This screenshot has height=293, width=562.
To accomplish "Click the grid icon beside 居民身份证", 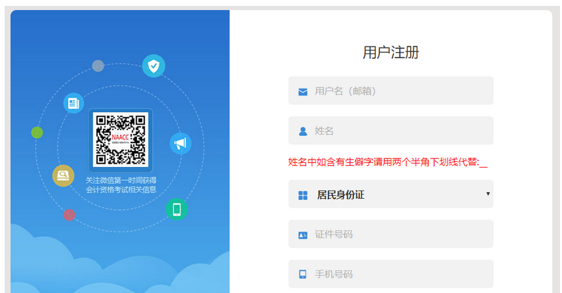I will (x=303, y=195).
